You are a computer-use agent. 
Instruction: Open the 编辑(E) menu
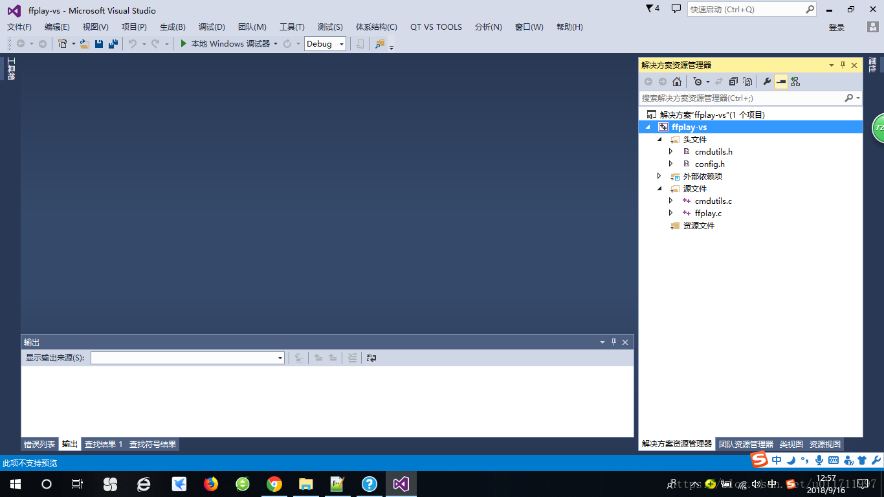[x=57, y=27]
